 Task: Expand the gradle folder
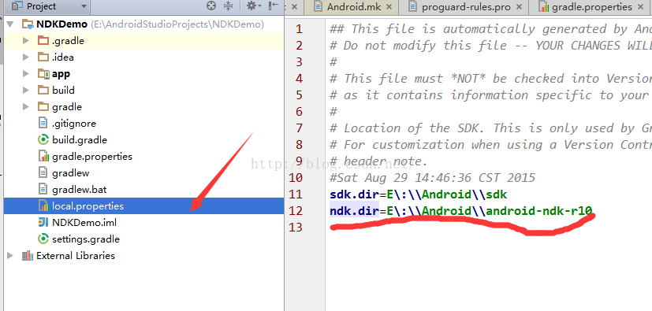point(26,107)
